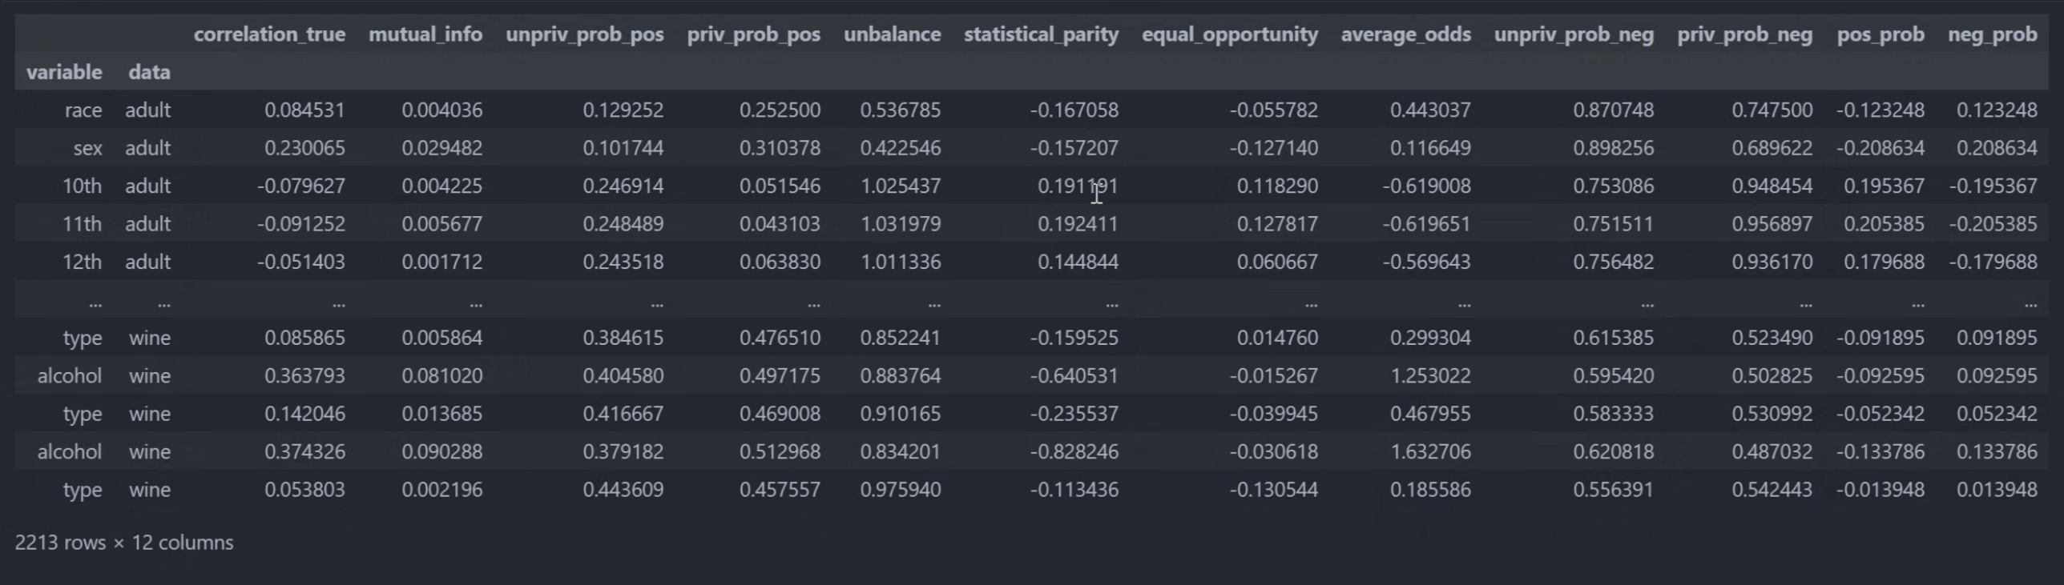Click the value -0.208634 pos_prob cell

point(1881,148)
